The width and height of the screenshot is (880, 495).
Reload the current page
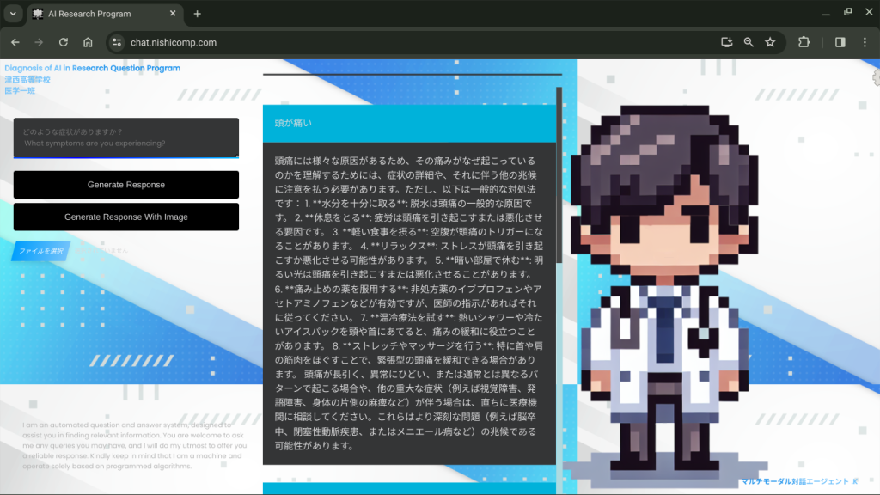pos(63,42)
